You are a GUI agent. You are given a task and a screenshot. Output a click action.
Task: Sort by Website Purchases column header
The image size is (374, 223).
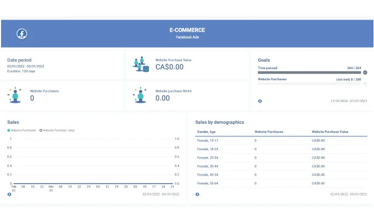point(269,132)
